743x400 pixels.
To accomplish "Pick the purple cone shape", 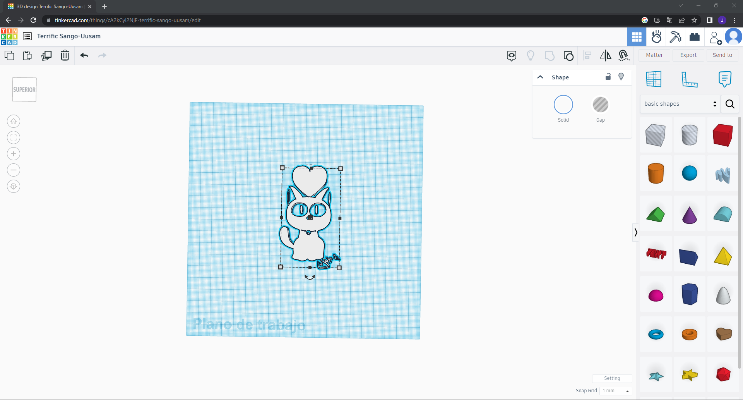I will click(x=689, y=215).
